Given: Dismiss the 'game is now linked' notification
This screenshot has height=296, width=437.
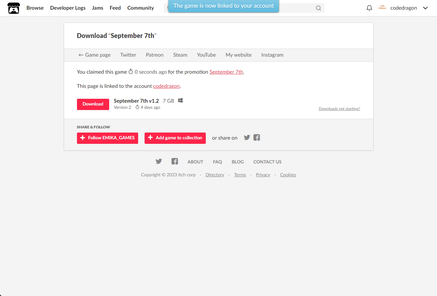Looking at the screenshot, I should pos(224,6).
